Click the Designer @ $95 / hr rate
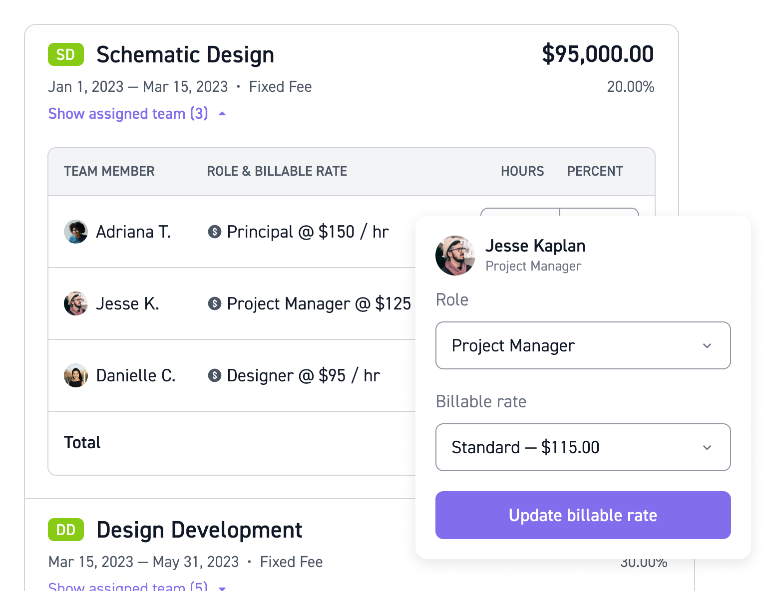The height and width of the screenshot is (591, 767). pos(303,375)
